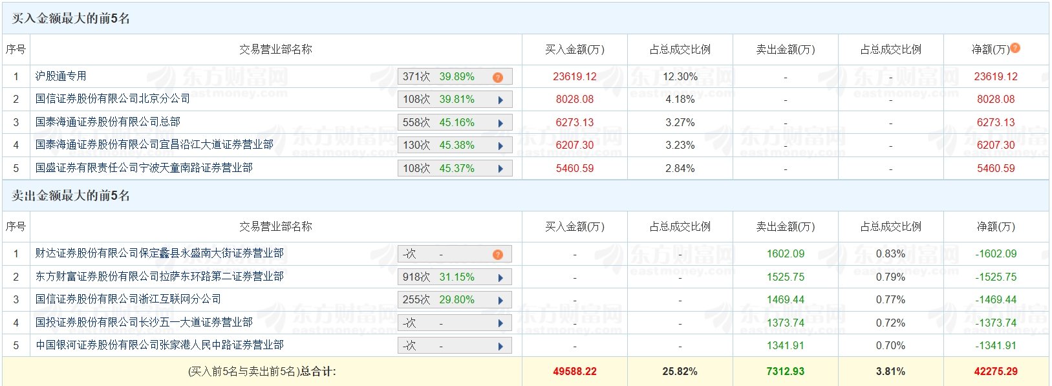The height and width of the screenshot is (386, 1052).
Task: Click the 558次 45.16% stats box
Action: tap(455, 122)
